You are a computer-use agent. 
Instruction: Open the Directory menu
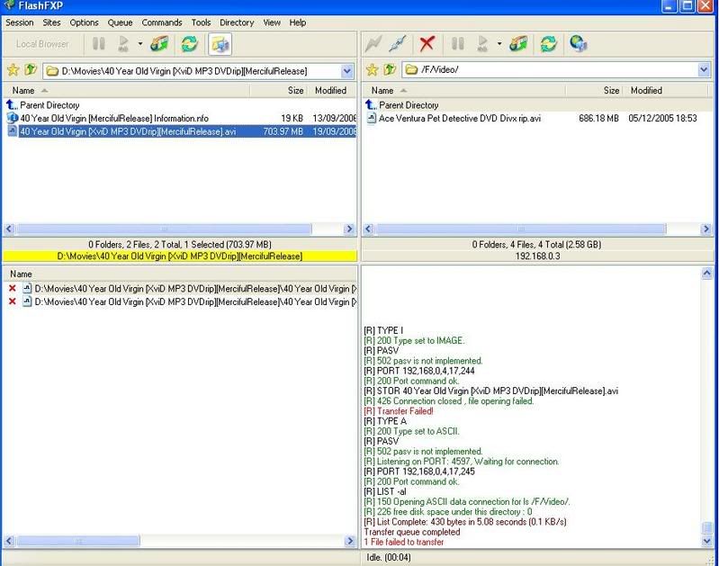click(x=237, y=22)
